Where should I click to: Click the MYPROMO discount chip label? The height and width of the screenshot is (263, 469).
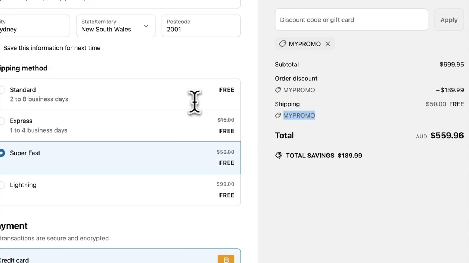304,44
